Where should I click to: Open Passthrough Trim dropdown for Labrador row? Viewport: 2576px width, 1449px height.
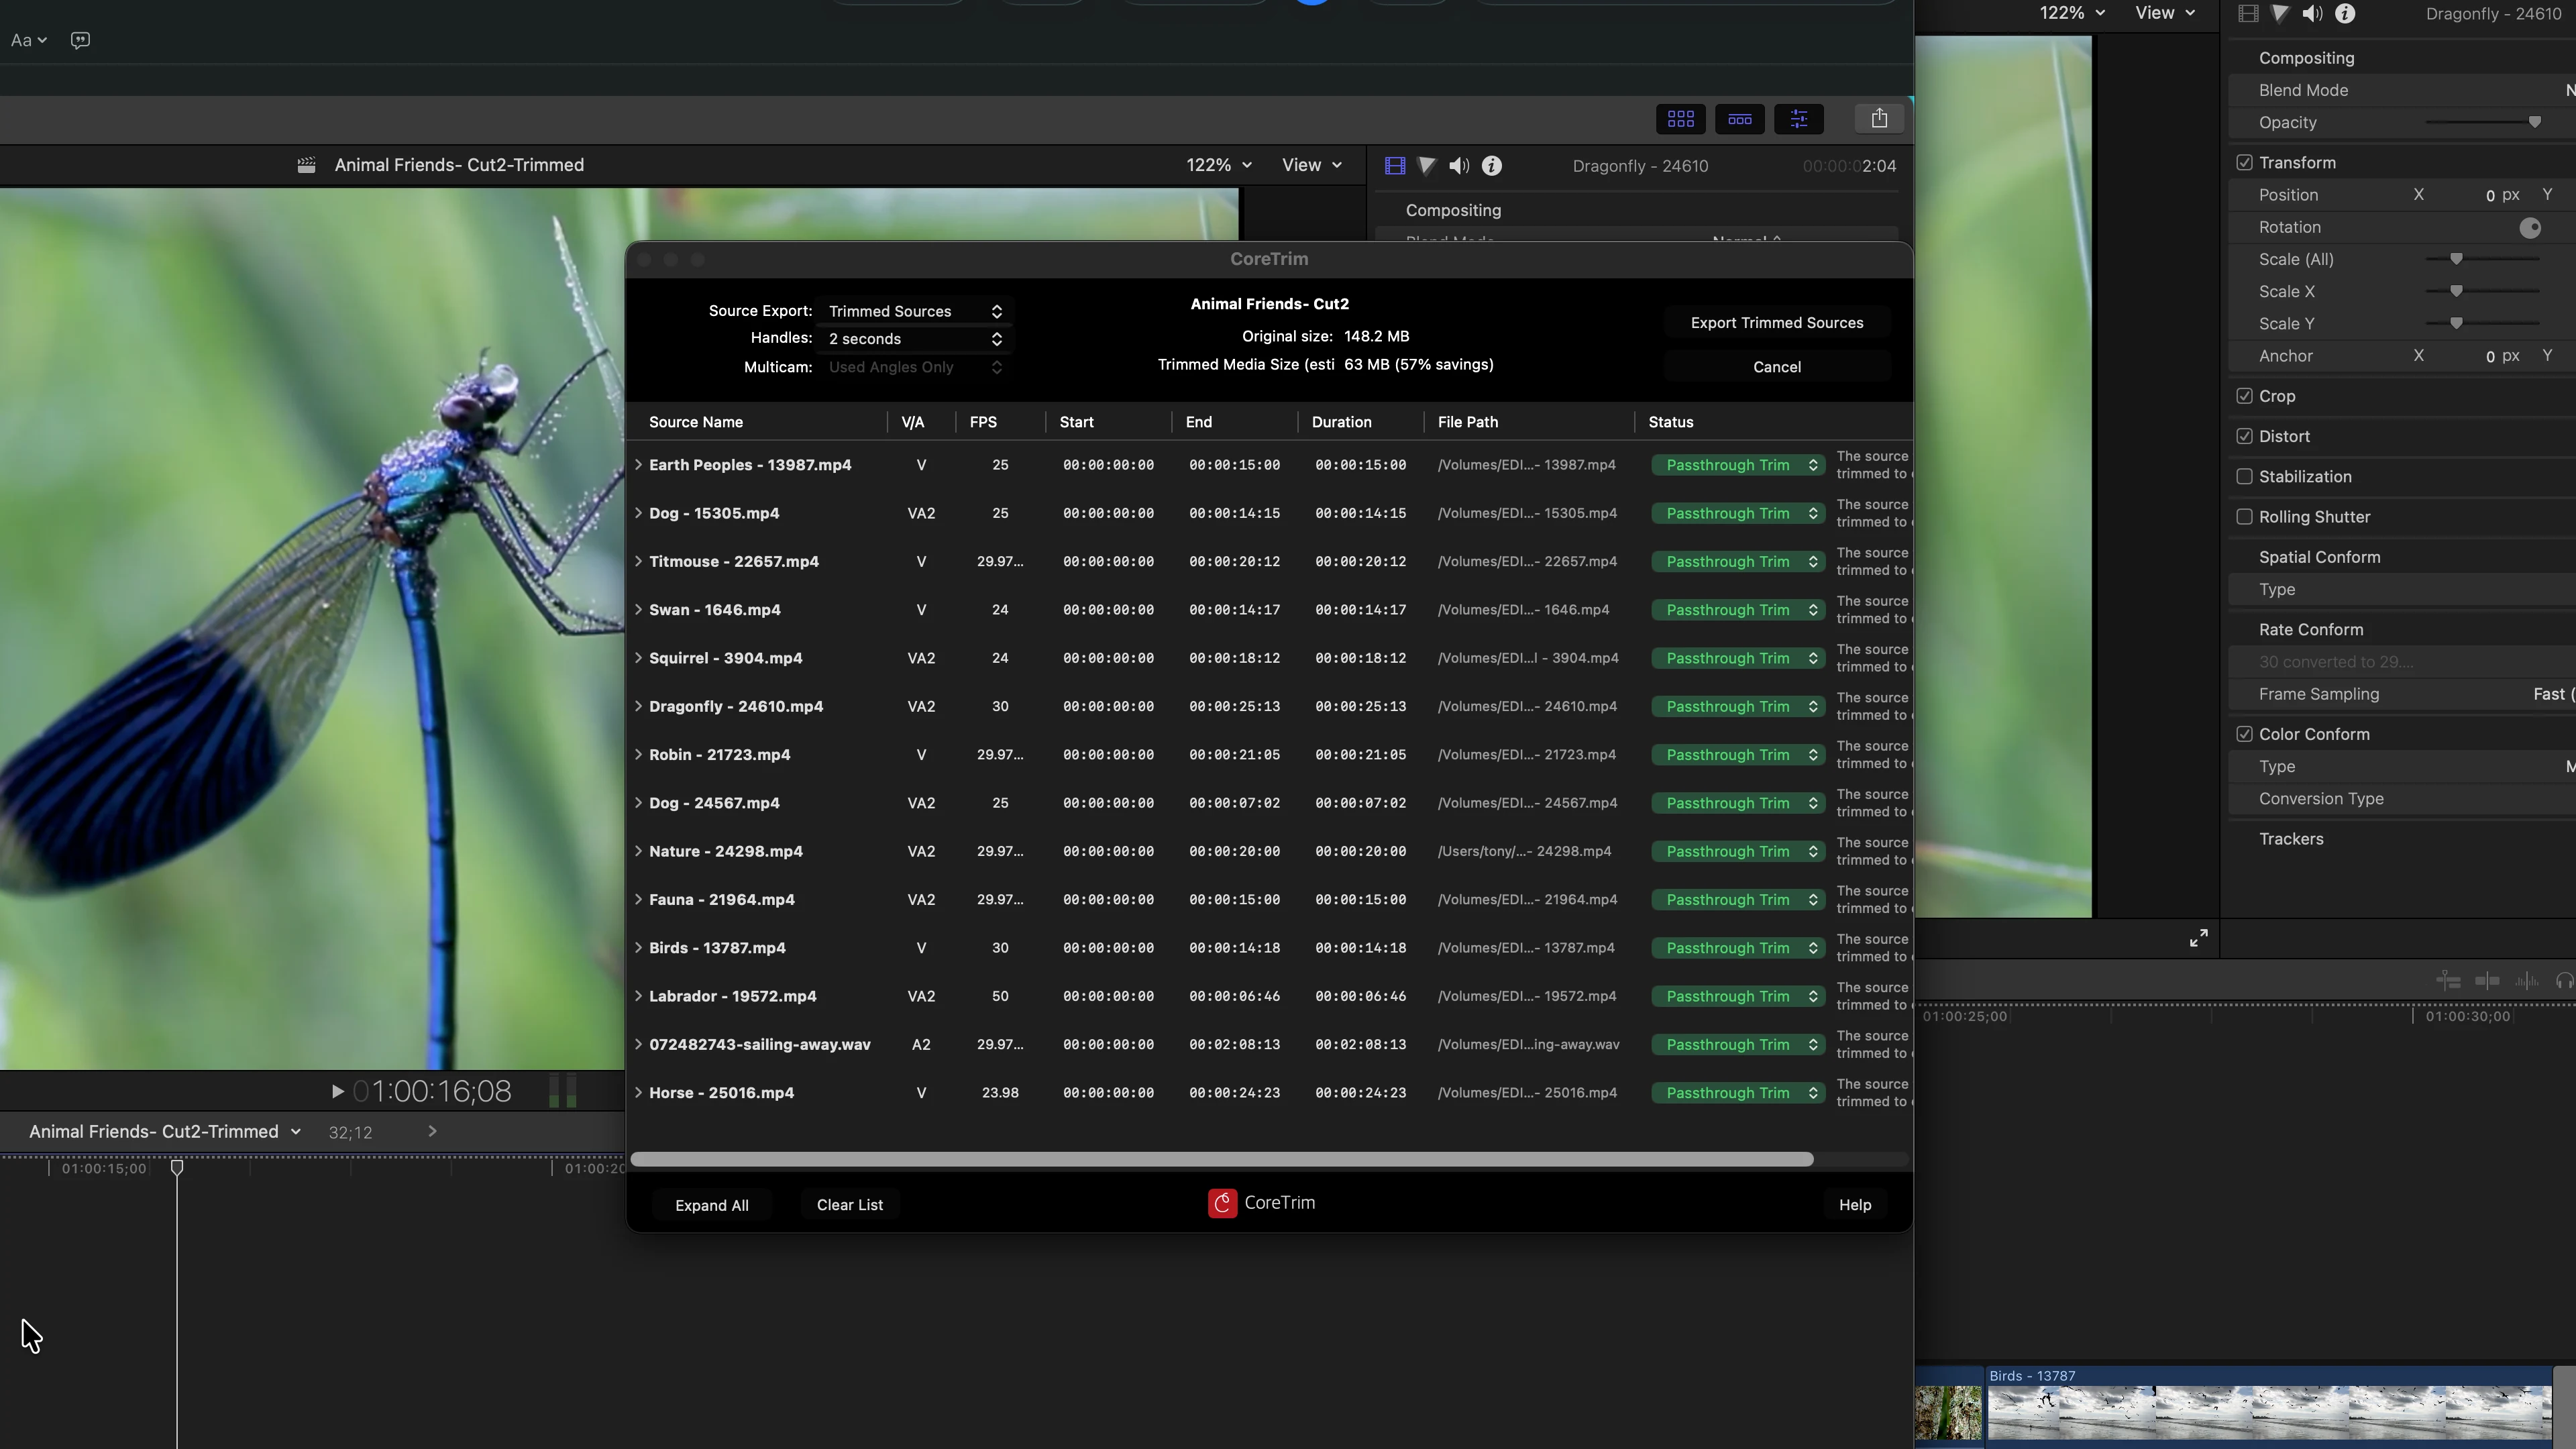[1738, 996]
